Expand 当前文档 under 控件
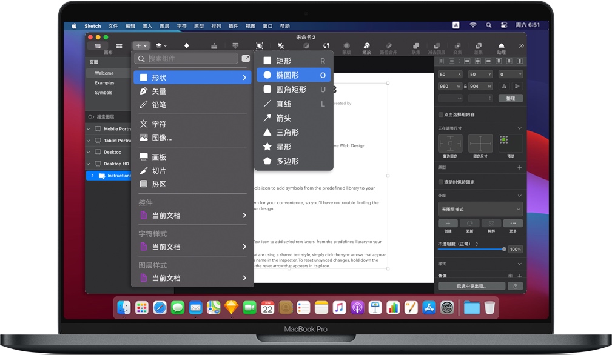The width and height of the screenshot is (612, 355). pos(193,216)
